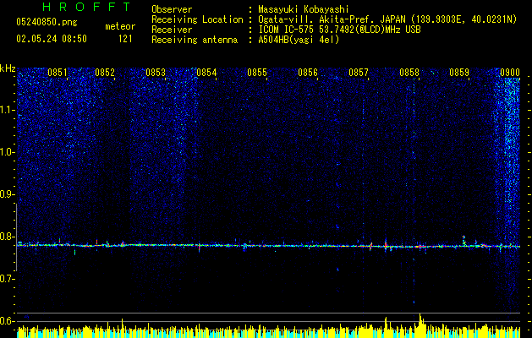Click the 0900 time marker

(x=510, y=73)
